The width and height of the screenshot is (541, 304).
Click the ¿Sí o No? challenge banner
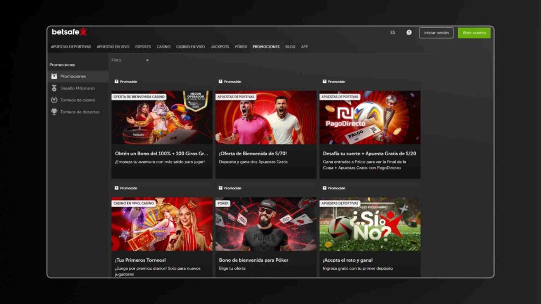point(370,224)
